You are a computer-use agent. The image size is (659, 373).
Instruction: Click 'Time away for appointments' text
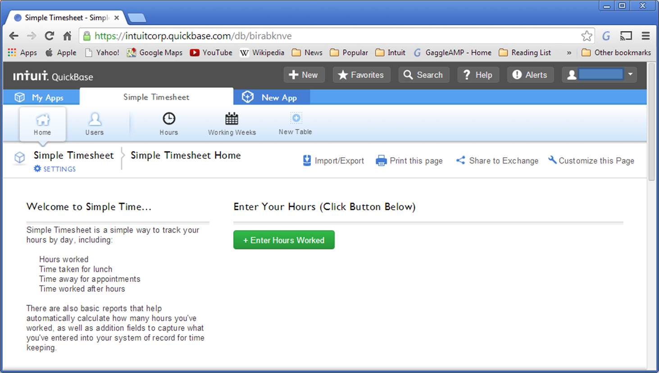[90, 279]
